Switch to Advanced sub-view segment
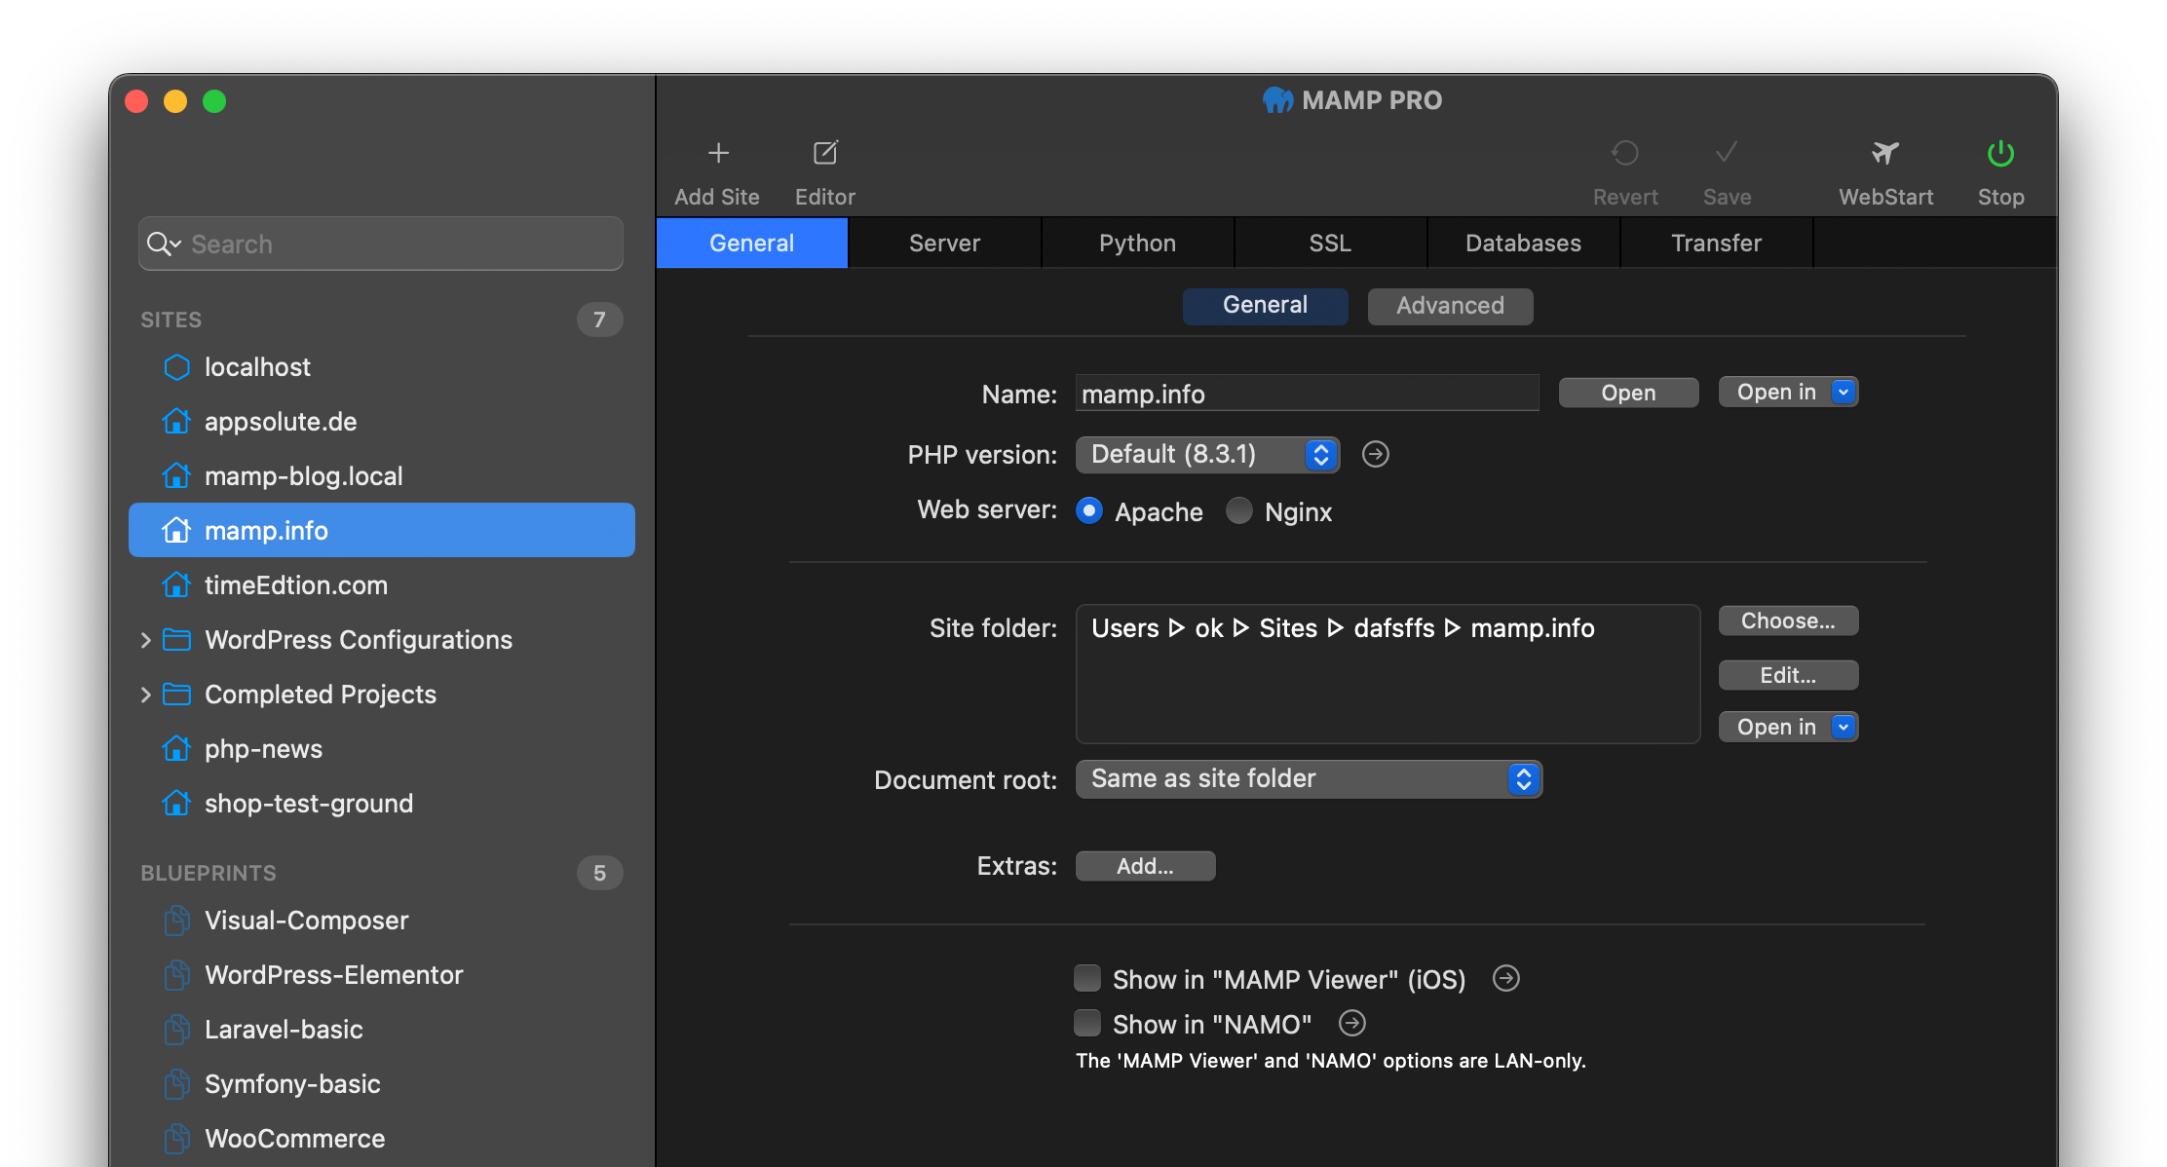 pos(1450,306)
